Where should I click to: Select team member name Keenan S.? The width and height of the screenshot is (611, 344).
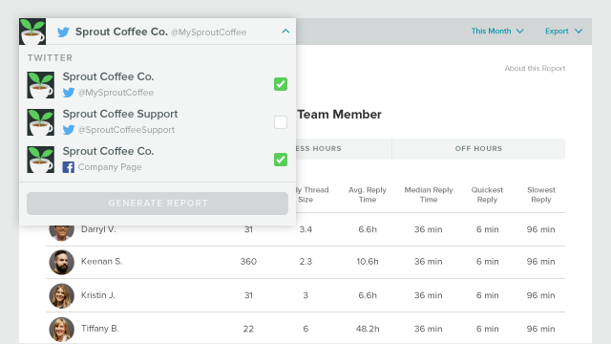coord(102,261)
